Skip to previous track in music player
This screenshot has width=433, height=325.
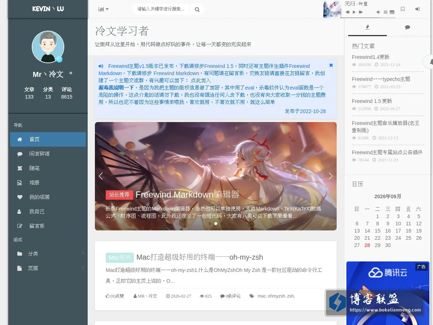coord(347,12)
